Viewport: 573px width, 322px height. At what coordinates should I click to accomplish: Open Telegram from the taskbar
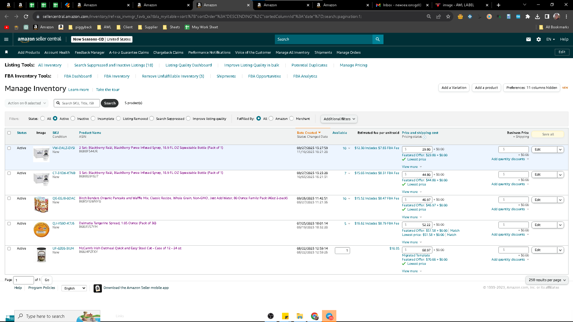click(329, 316)
